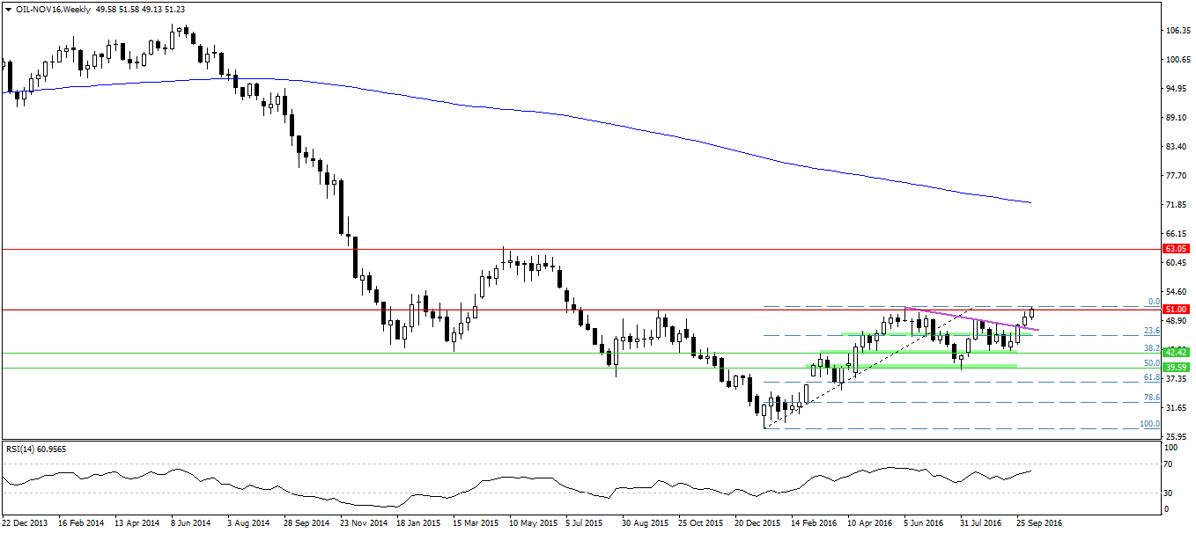Click the green 42.42 price label

[x=1177, y=353]
